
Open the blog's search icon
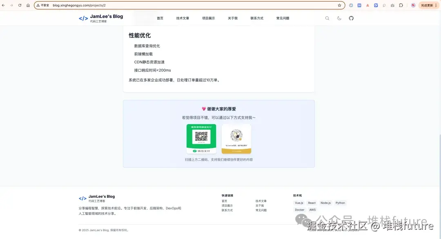327,18
